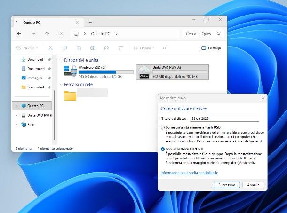This screenshot has height=213, width=287.
Task: Collapse the Dispositivi e unità group
Action: pos(61,60)
